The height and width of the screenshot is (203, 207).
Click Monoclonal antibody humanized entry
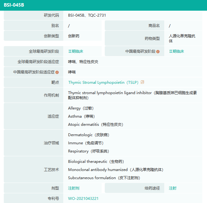point(116,170)
